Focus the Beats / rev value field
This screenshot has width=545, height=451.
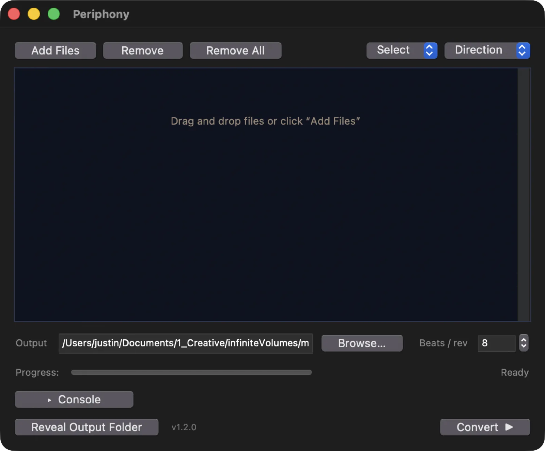(x=497, y=343)
